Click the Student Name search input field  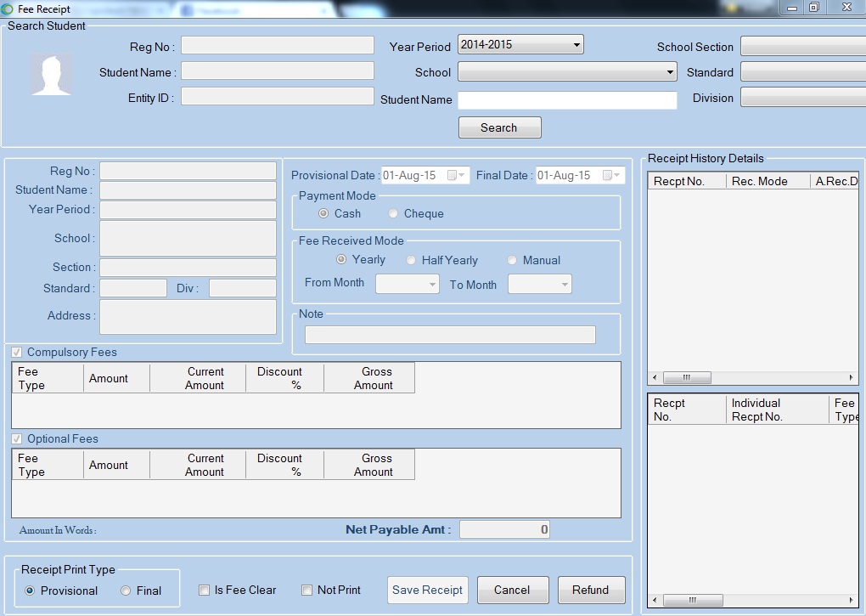click(x=567, y=100)
